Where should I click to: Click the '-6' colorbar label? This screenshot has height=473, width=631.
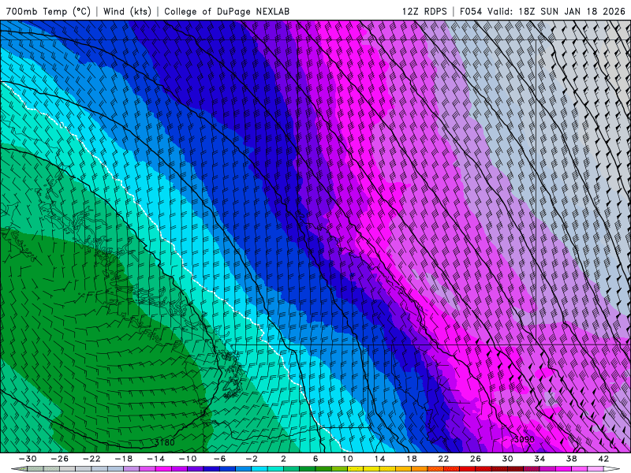220,459
